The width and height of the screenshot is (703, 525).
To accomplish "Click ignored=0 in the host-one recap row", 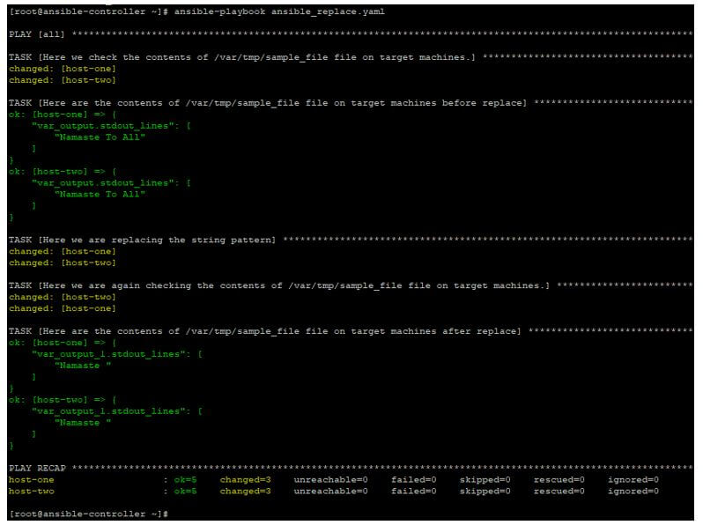I will click(633, 479).
